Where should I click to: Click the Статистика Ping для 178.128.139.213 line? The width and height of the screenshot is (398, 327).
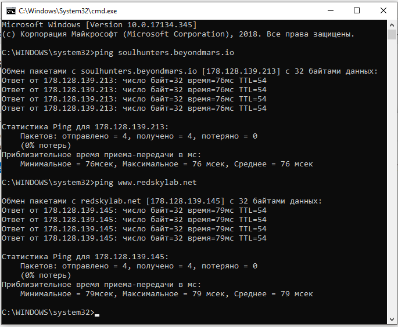coord(85,127)
